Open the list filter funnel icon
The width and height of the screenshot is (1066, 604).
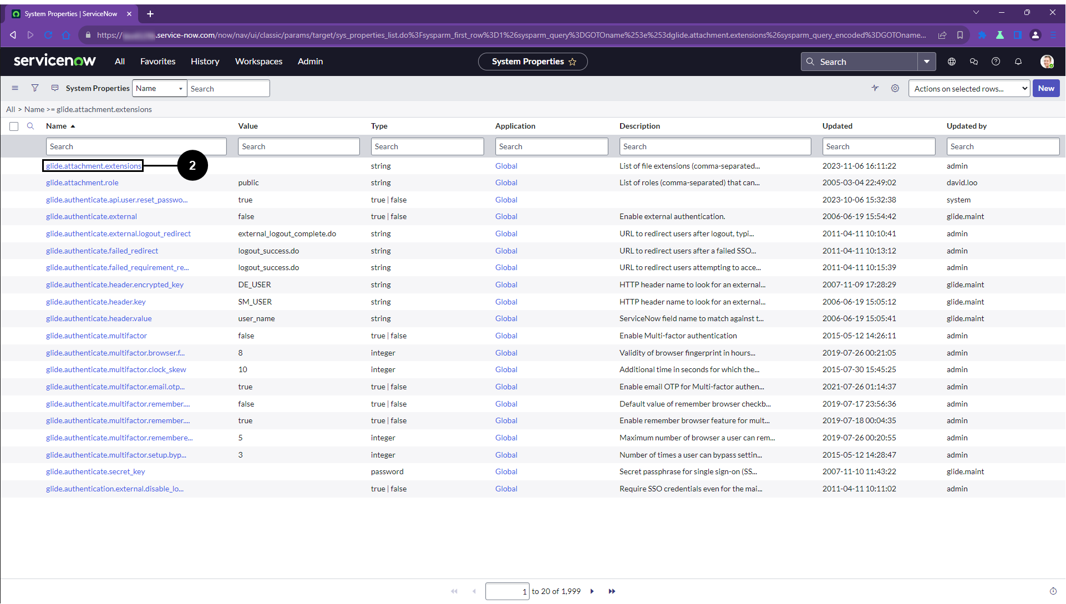35,88
